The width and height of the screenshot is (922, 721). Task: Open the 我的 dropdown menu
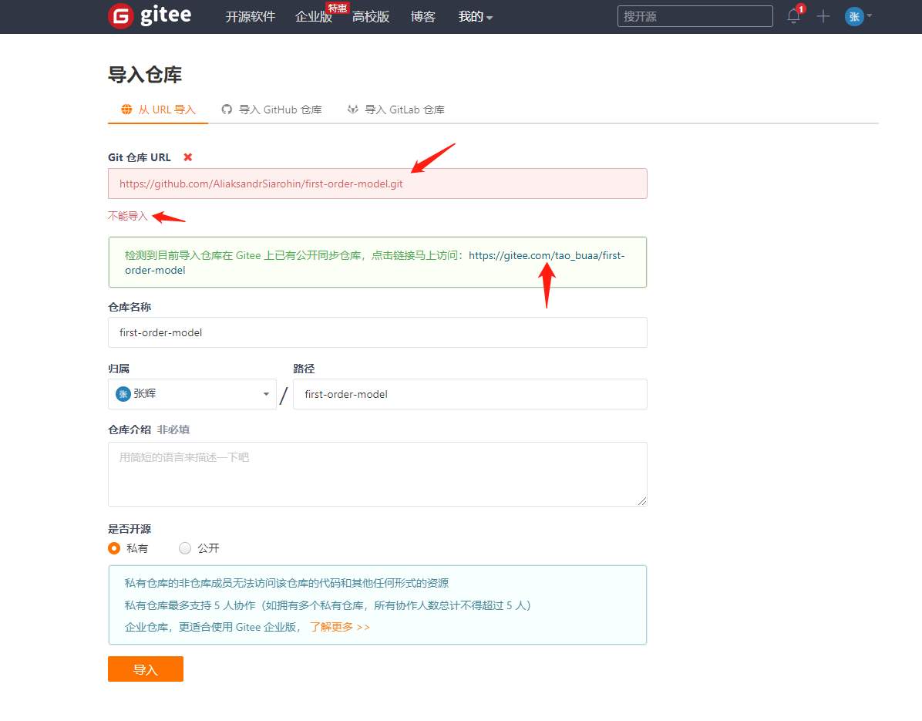[475, 16]
